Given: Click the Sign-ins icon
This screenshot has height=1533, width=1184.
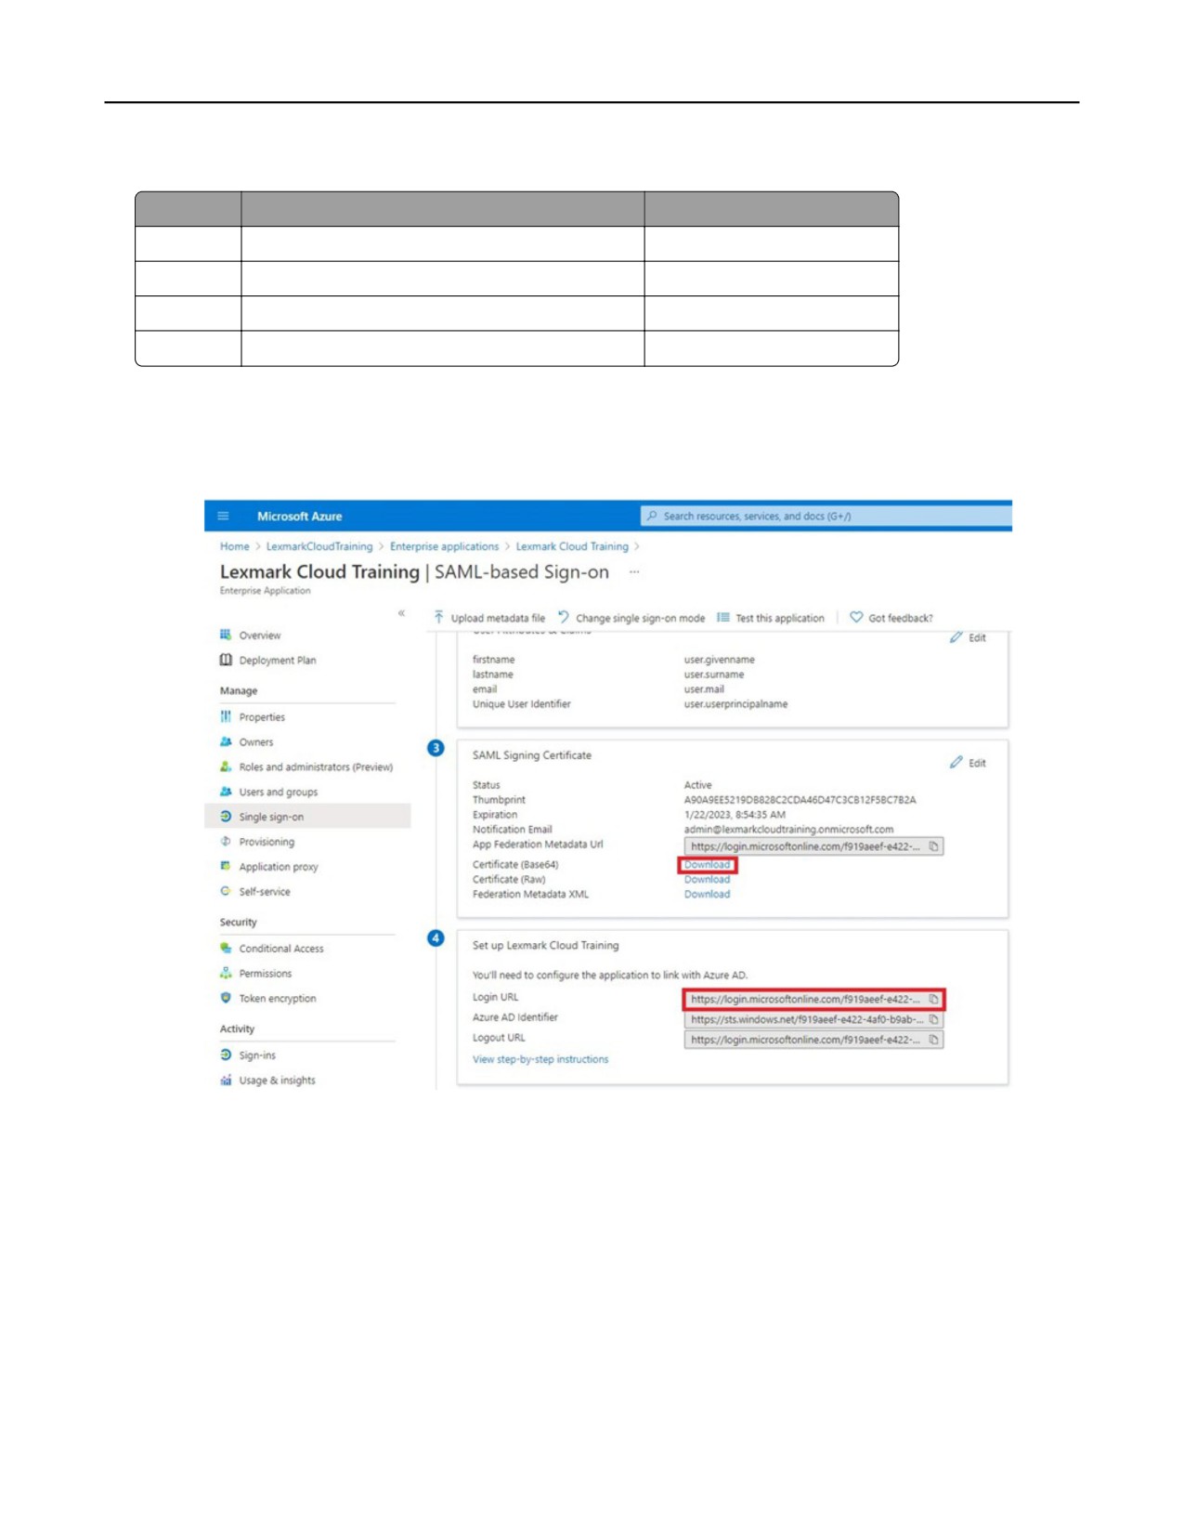Looking at the screenshot, I should click(226, 1055).
